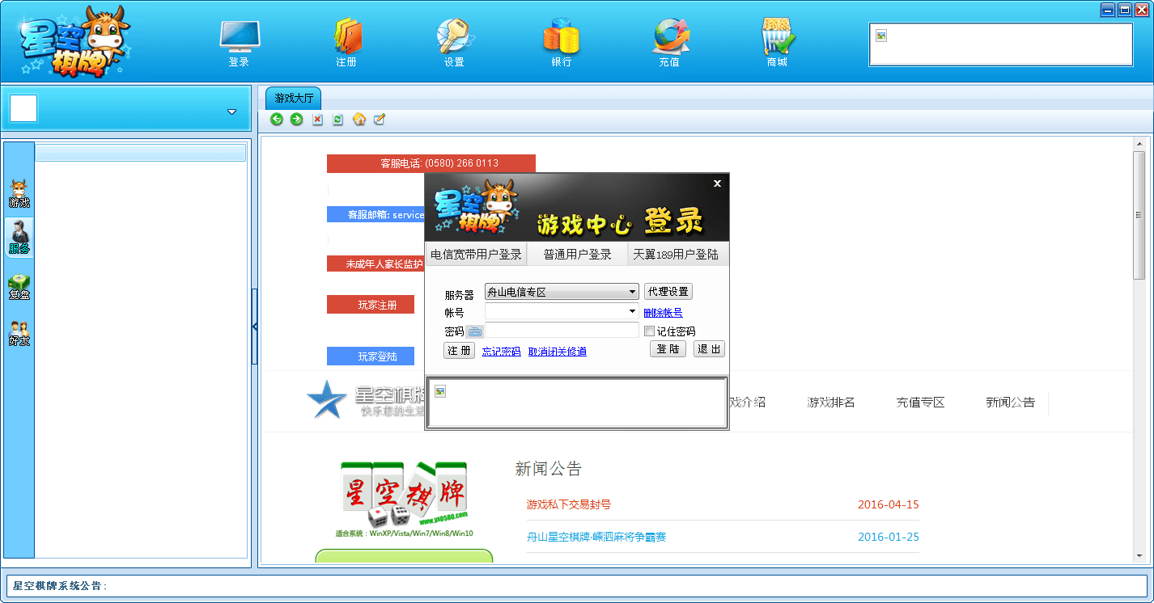Image resolution: width=1154 pixels, height=603 pixels.
Task: Click the 登 陆 button
Action: tap(668, 349)
